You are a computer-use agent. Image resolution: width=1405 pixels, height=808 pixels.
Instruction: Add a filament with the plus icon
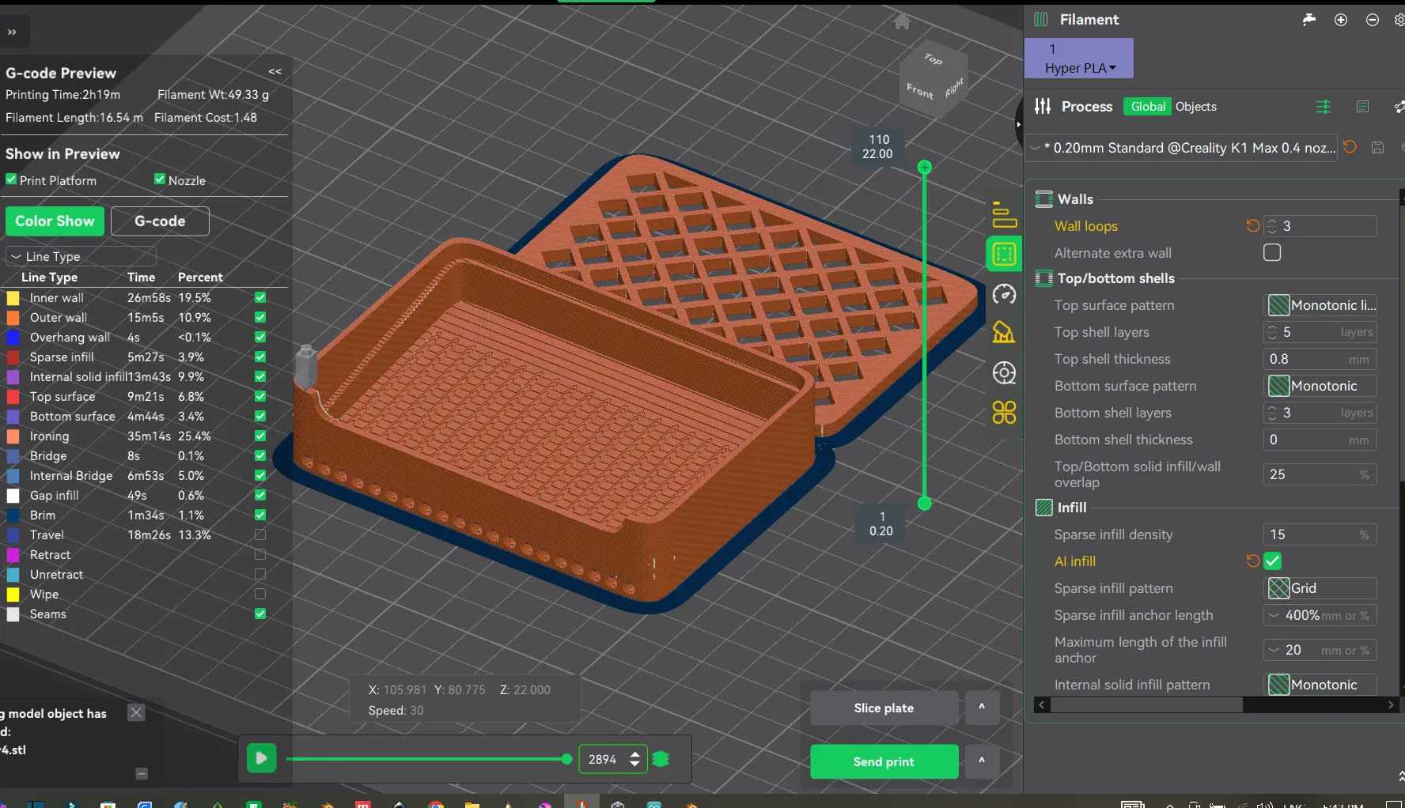tap(1340, 20)
